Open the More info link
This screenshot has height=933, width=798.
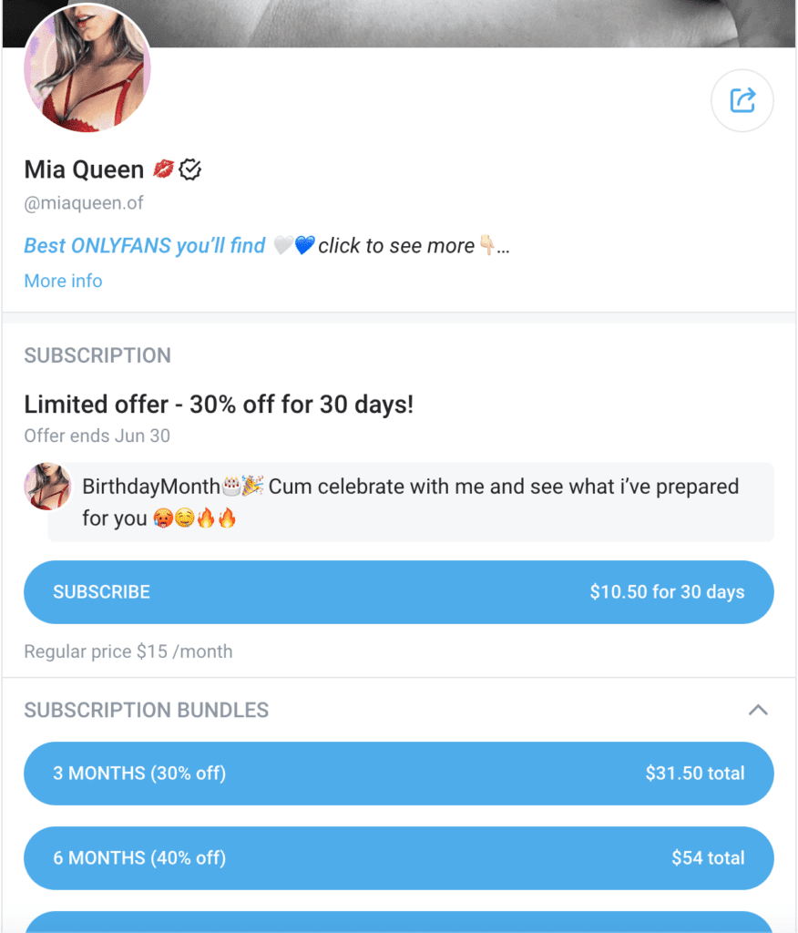[x=63, y=281]
